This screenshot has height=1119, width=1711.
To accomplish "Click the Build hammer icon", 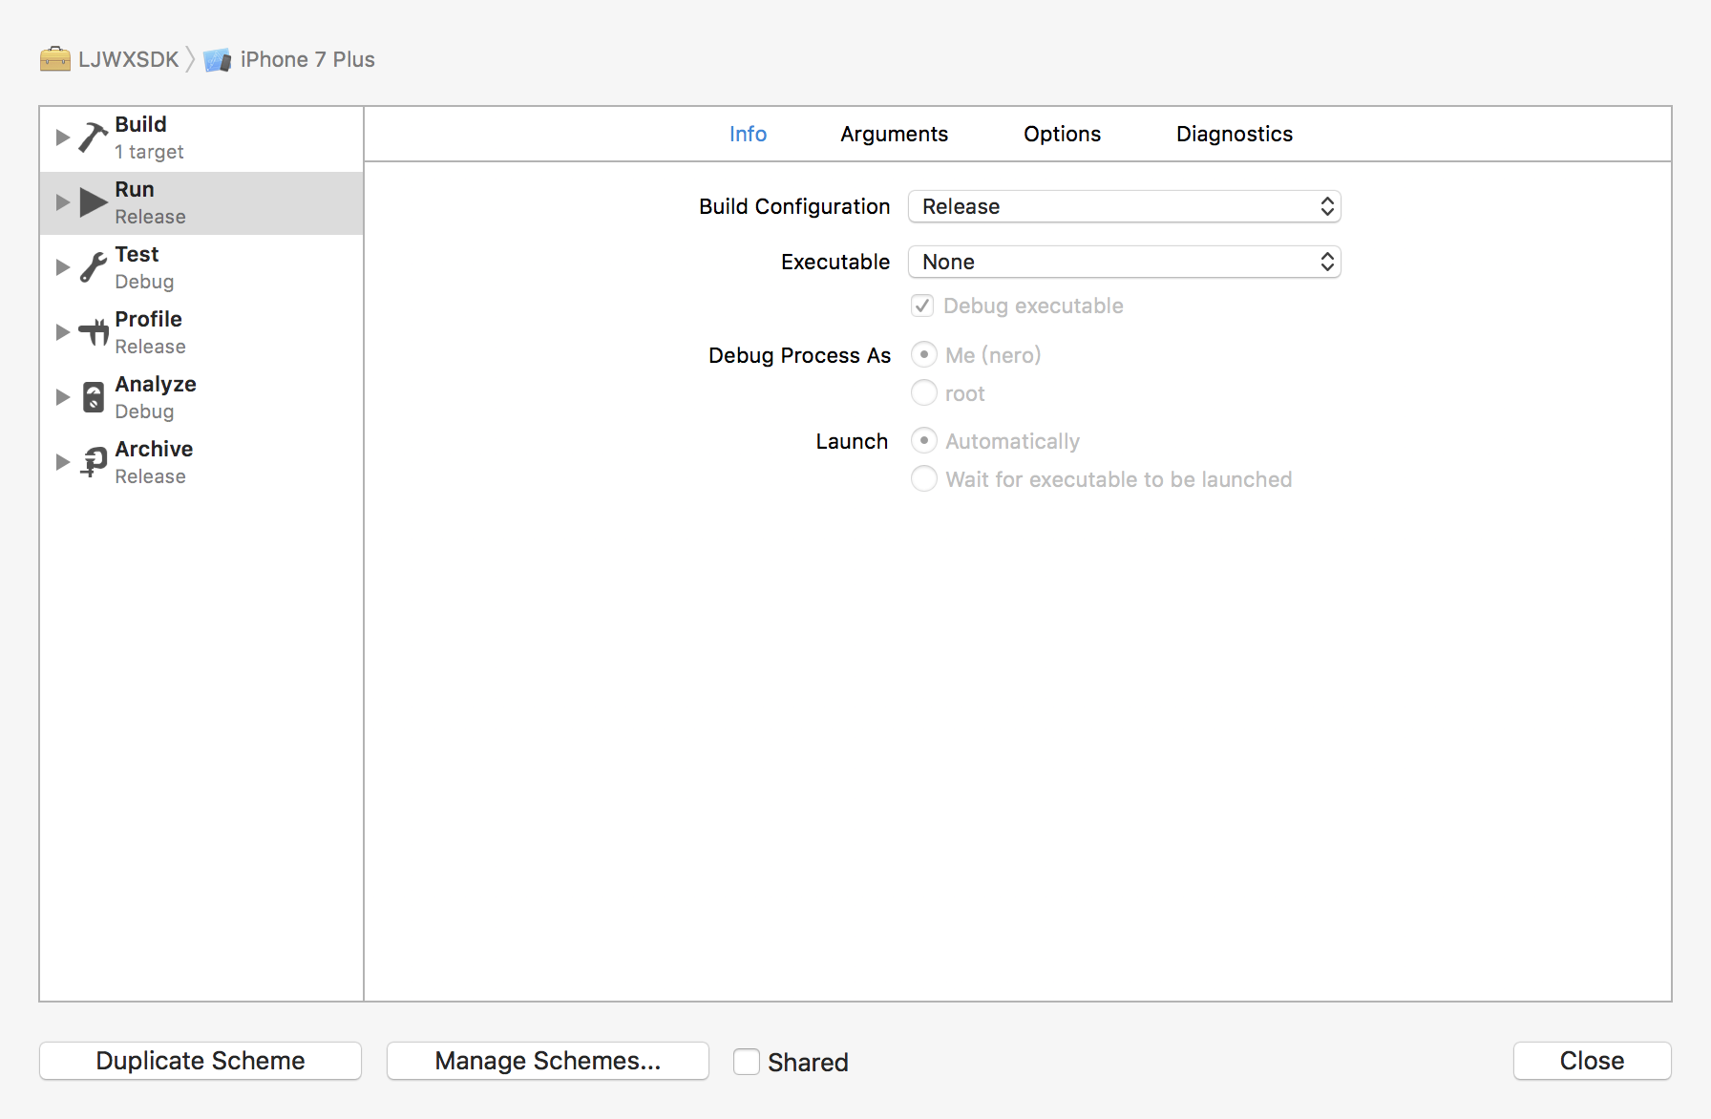I will tap(93, 137).
